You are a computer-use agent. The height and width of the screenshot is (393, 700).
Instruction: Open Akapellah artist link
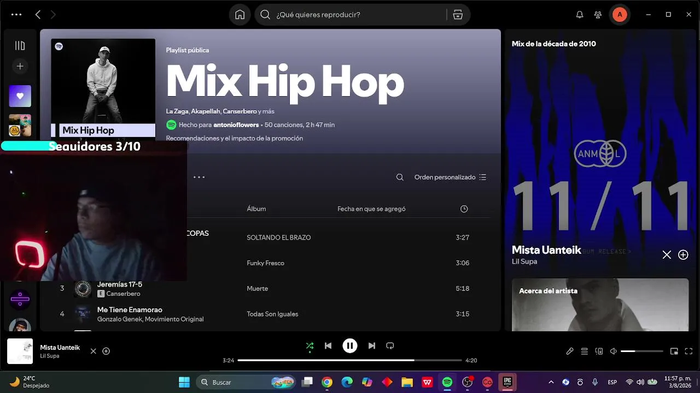click(205, 111)
